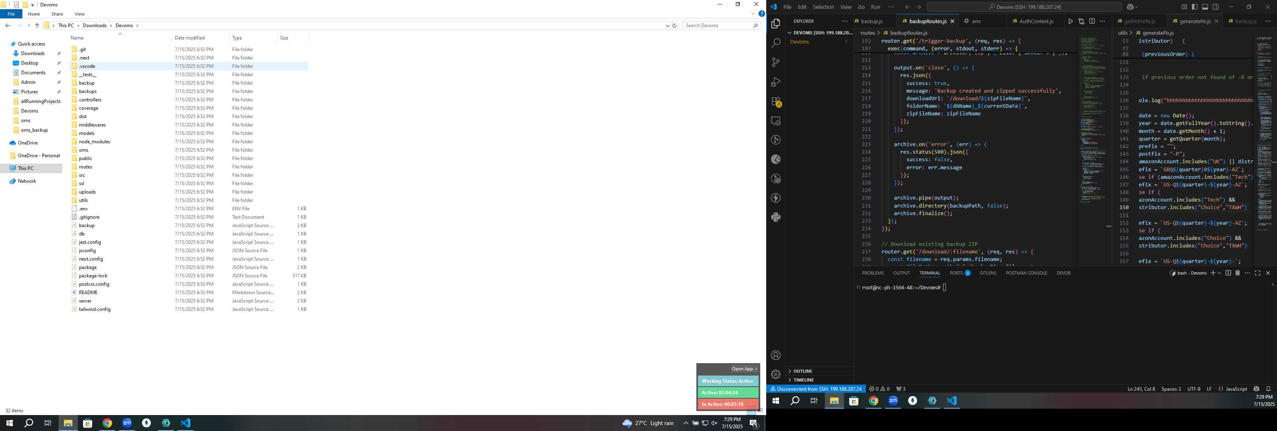Open Copilot status icon in status bar

1256,389
